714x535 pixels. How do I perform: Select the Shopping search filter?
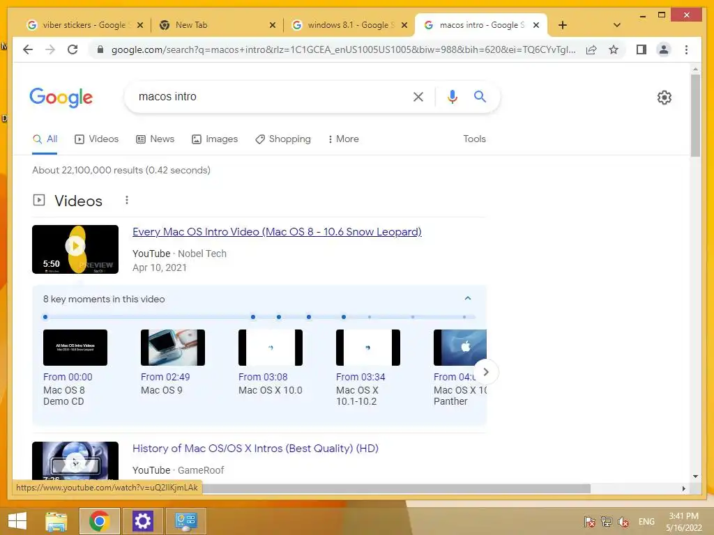click(x=283, y=139)
